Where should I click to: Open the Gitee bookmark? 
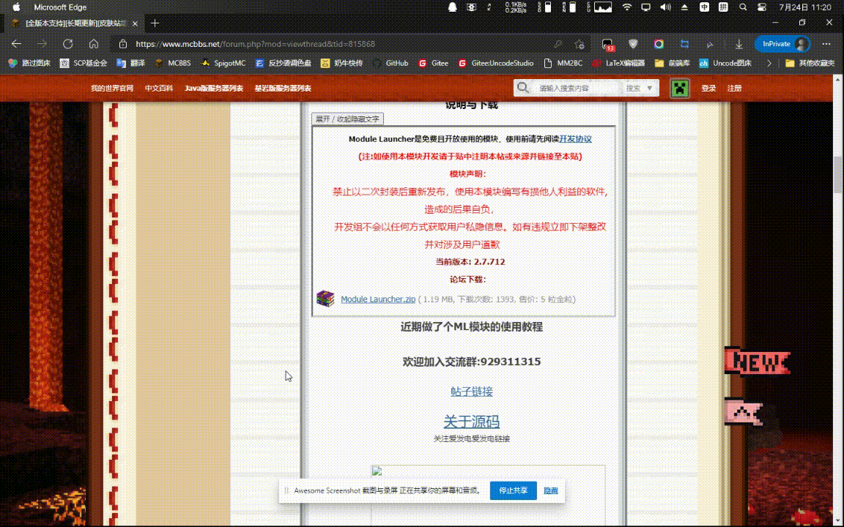pos(433,63)
